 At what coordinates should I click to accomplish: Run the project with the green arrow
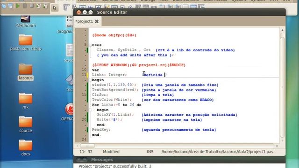point(18,6)
